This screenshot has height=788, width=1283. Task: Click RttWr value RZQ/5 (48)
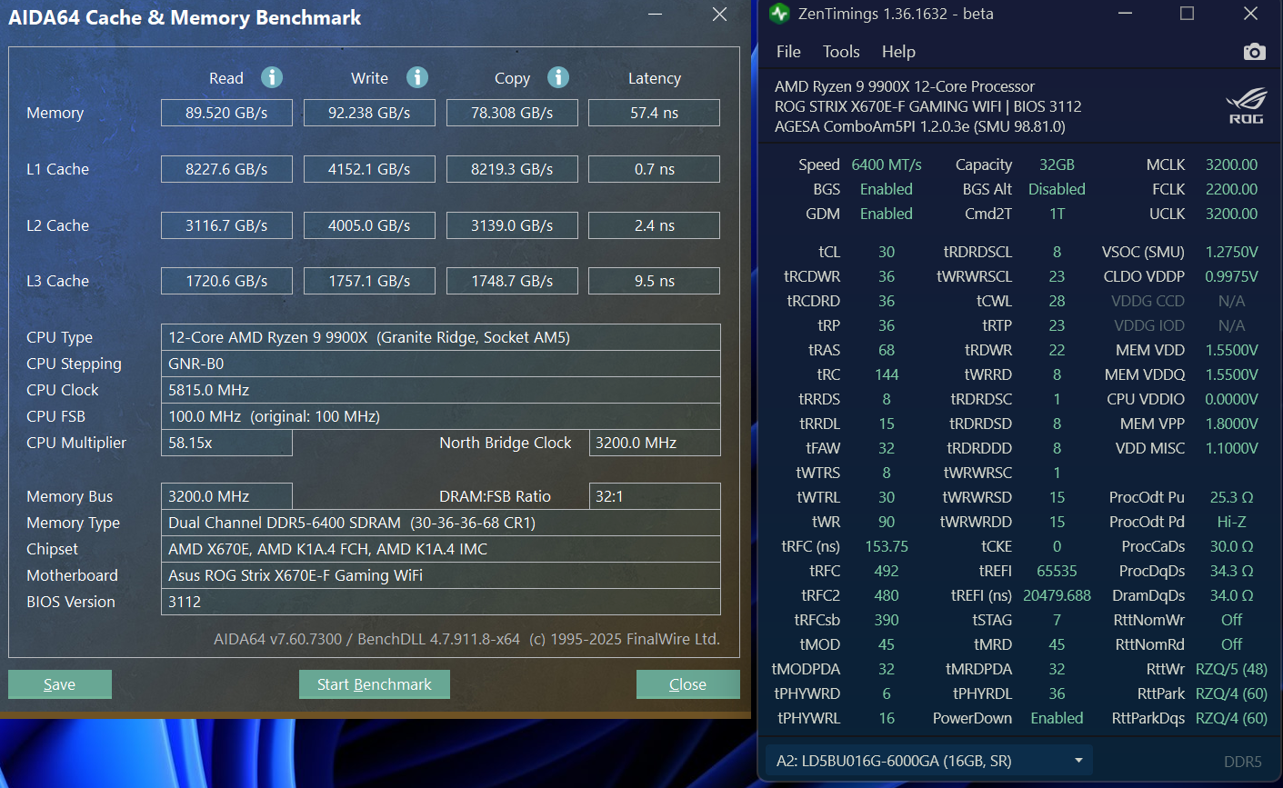[x=1231, y=669]
